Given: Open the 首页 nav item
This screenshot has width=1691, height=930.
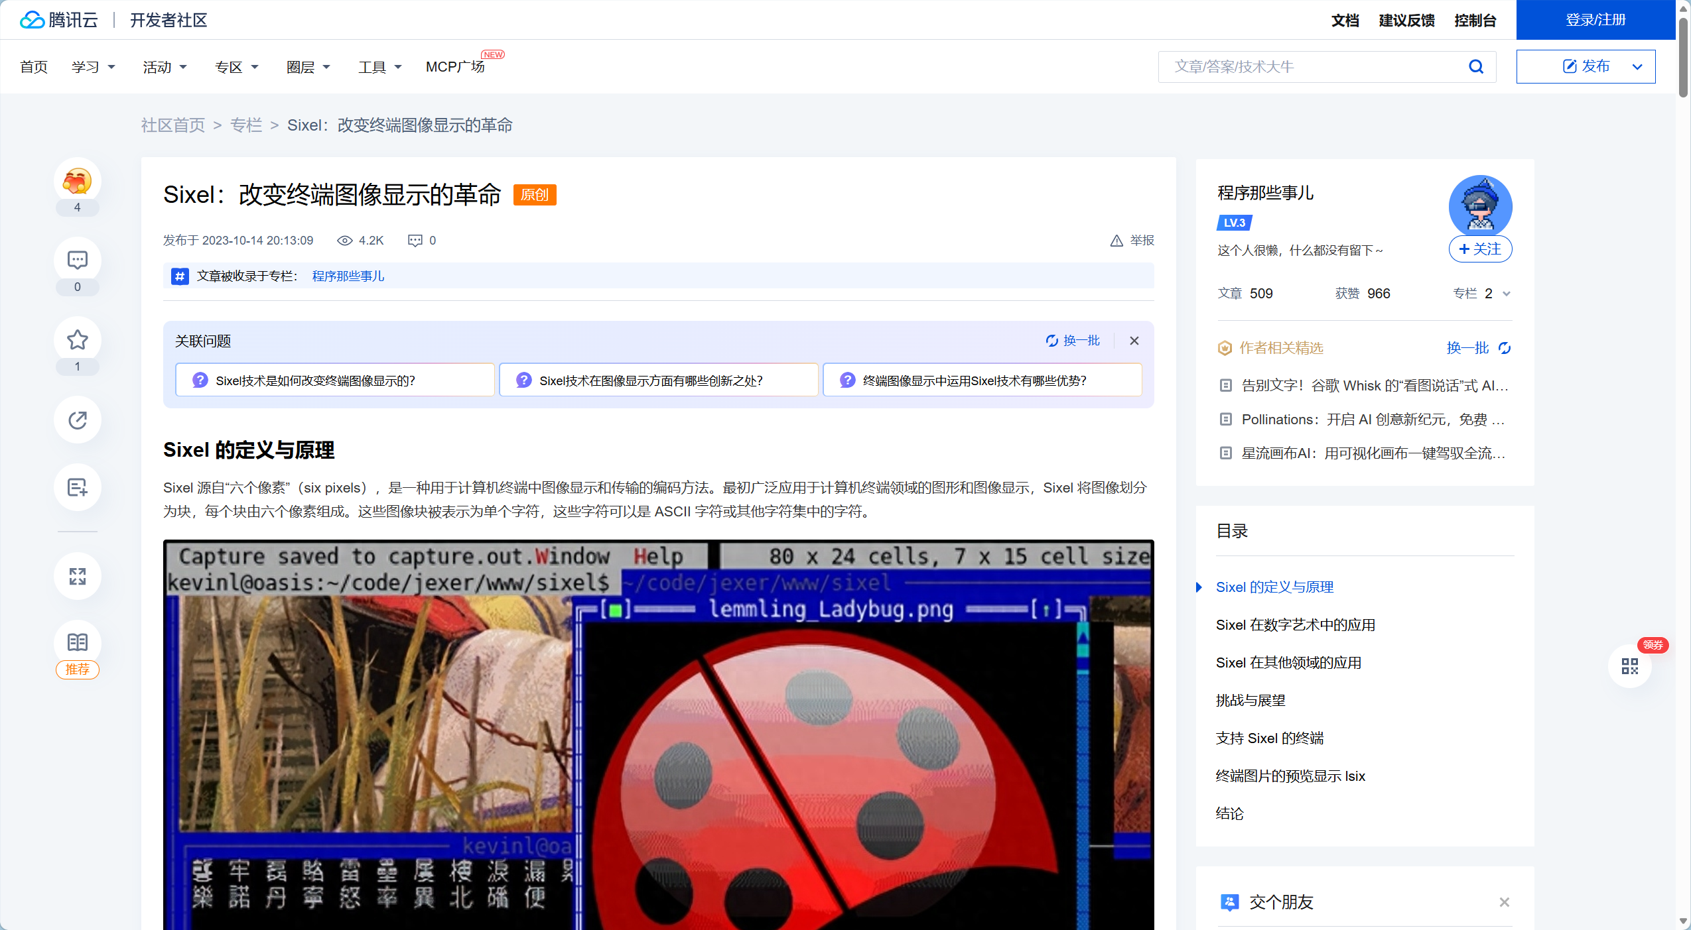Looking at the screenshot, I should pos(34,67).
